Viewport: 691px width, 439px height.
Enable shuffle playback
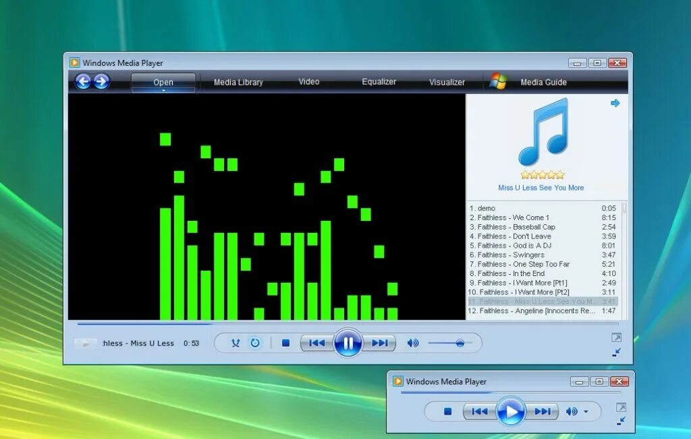click(235, 343)
